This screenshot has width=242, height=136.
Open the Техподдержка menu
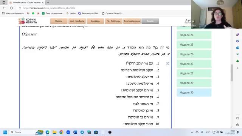[x=132, y=21]
